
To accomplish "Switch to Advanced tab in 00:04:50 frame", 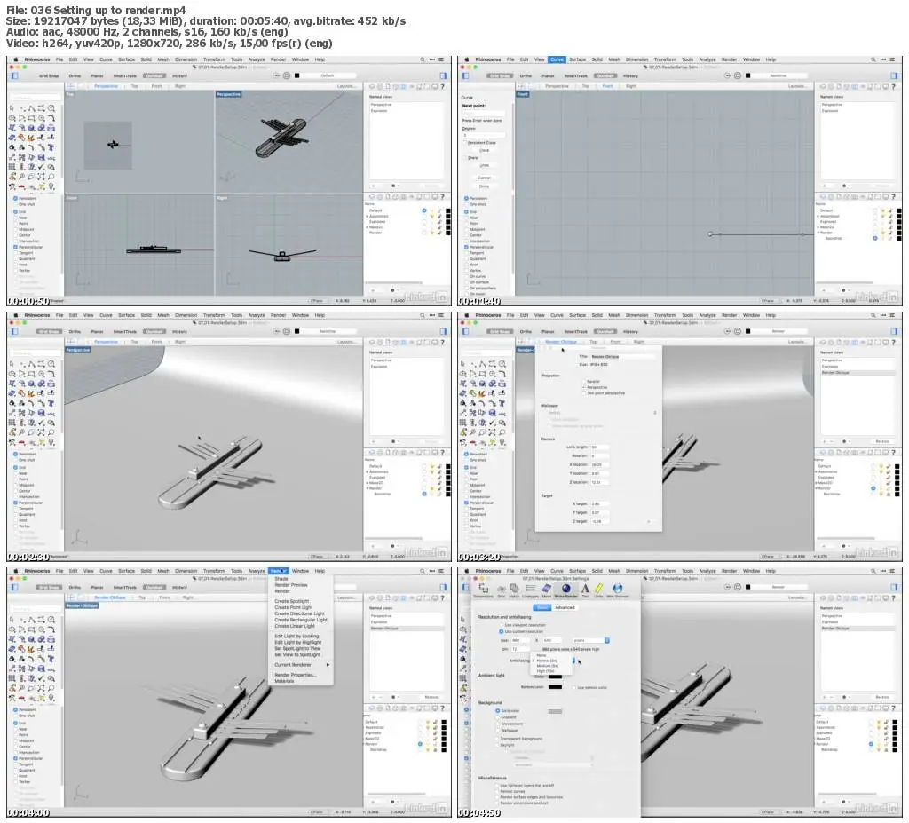I will click(565, 608).
